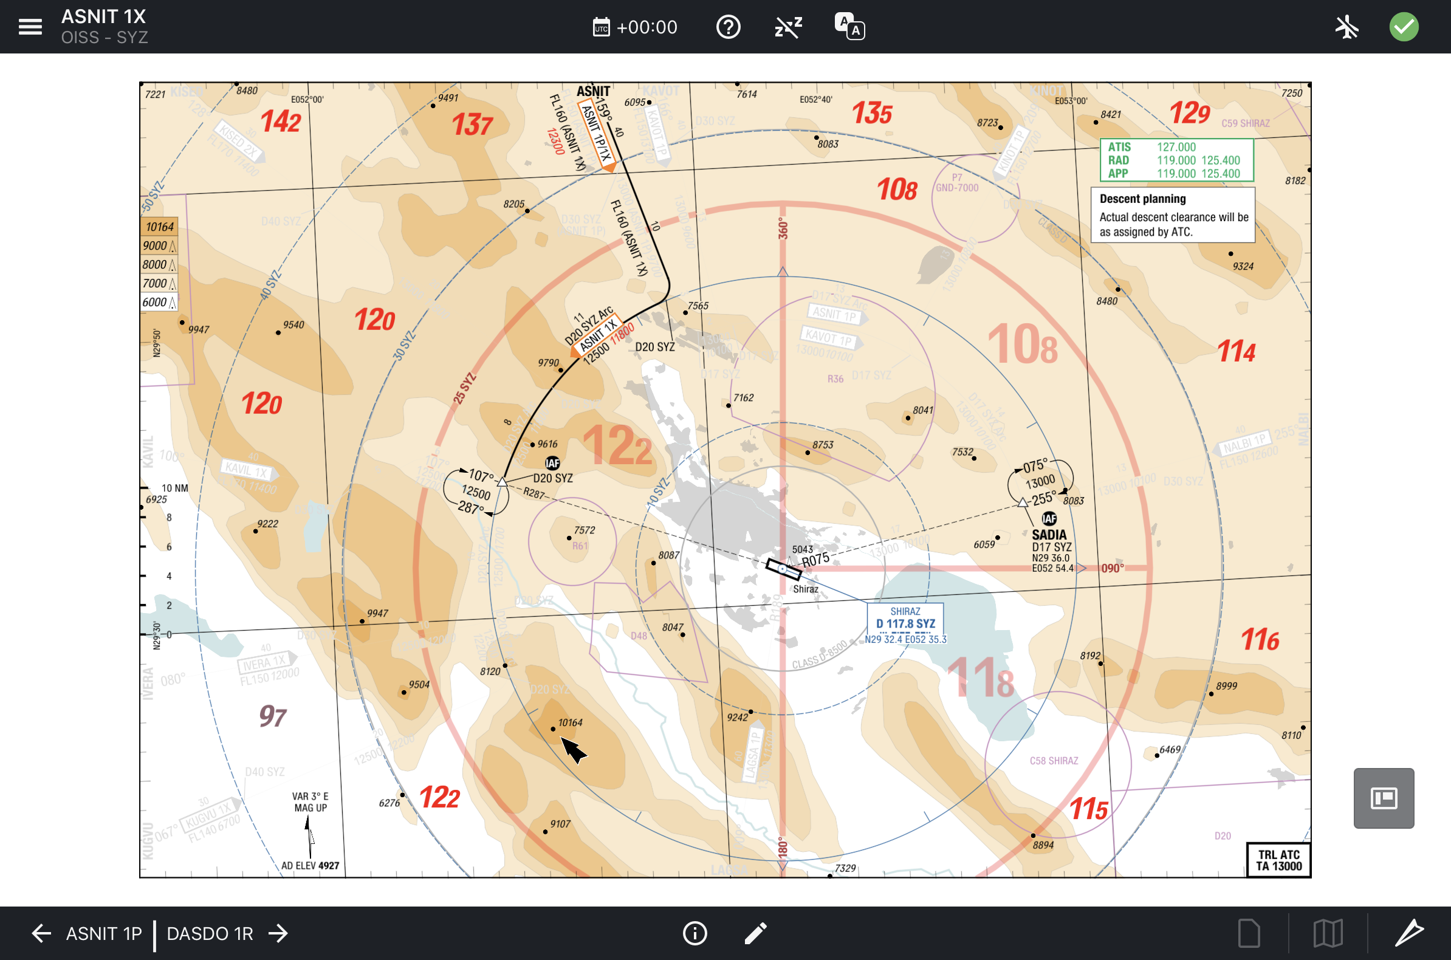Toggle the airplane mode icon

(1346, 27)
